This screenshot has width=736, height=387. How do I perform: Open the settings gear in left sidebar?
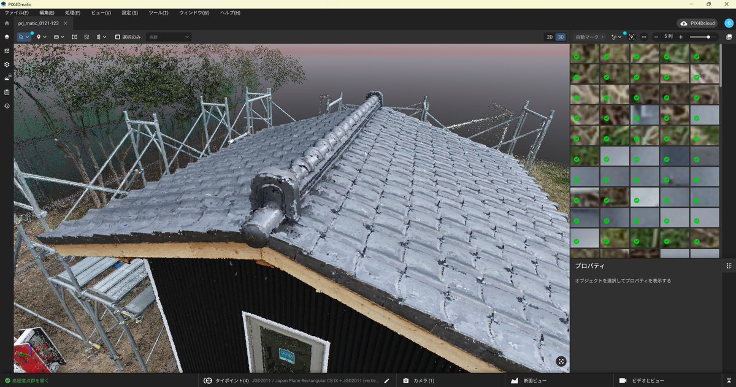[7, 64]
